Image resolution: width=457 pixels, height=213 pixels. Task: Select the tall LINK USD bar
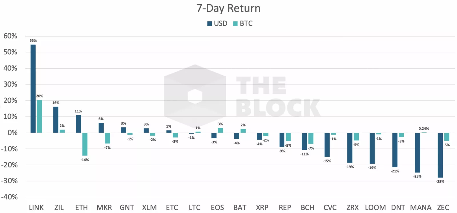(33, 89)
